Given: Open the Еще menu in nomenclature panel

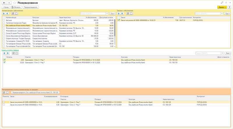Looking at the screenshot, I should 113,13.
